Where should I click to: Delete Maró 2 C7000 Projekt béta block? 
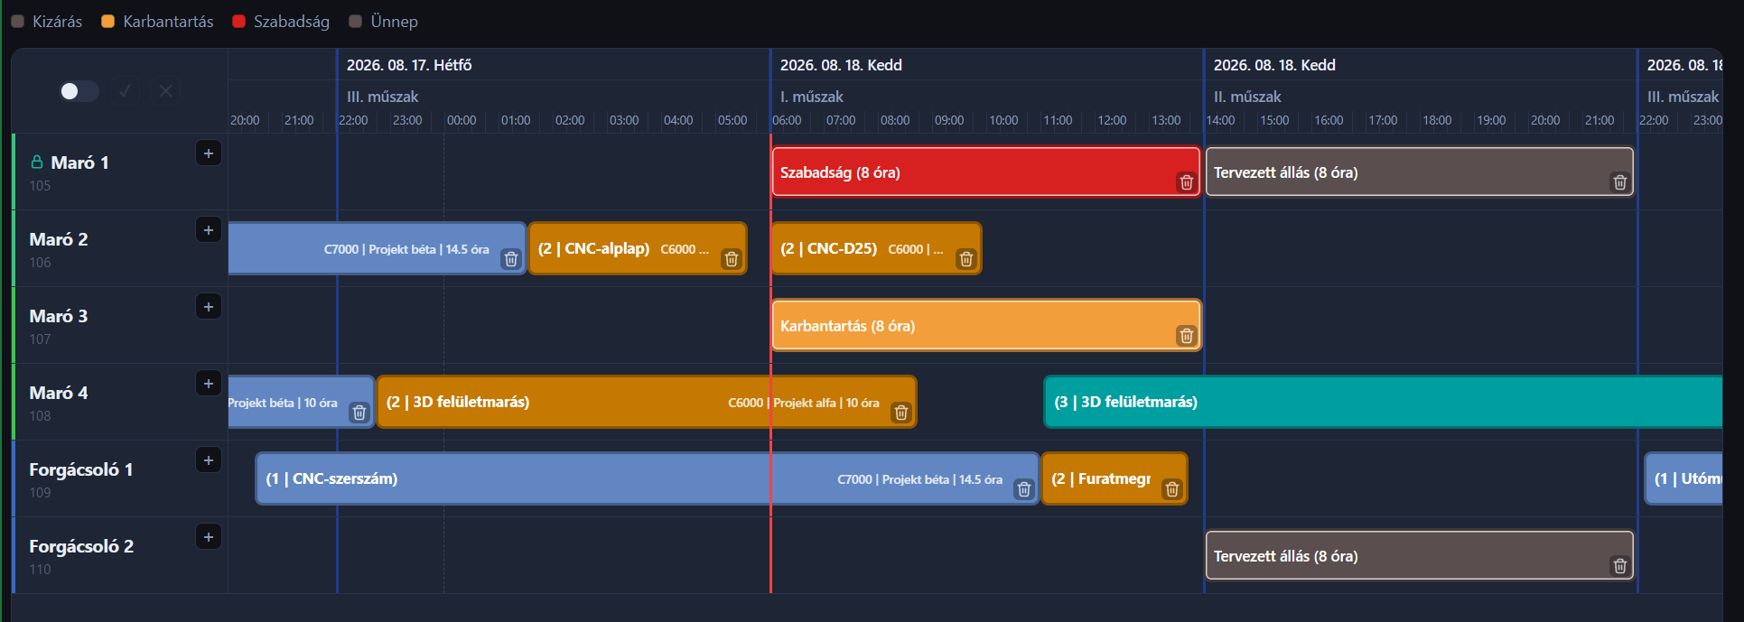coord(510,259)
